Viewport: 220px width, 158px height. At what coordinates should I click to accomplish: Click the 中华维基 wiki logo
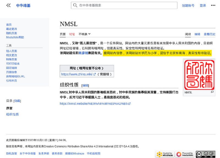pyautogui.click(x=23, y=5)
